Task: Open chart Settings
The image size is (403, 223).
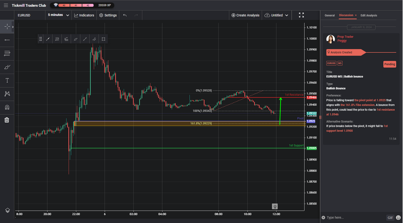Action: click(108, 15)
